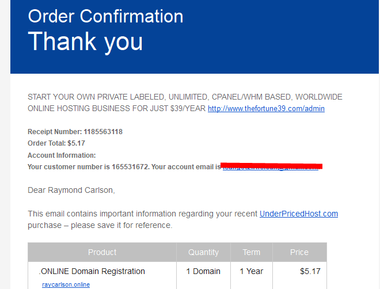Click the Order Confirmation heading
Image resolution: width=380 pixels, height=289 pixels.
105,16
